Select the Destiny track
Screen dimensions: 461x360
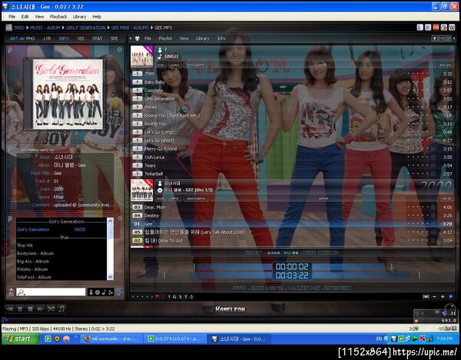point(292,215)
